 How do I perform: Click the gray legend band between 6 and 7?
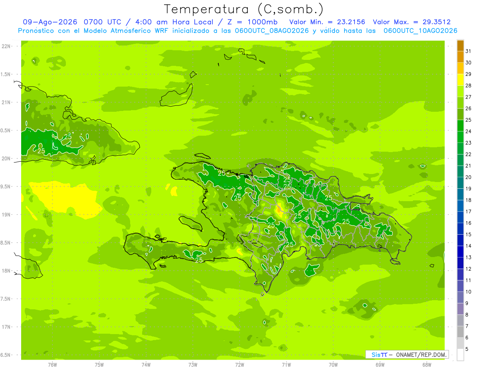[460, 332]
